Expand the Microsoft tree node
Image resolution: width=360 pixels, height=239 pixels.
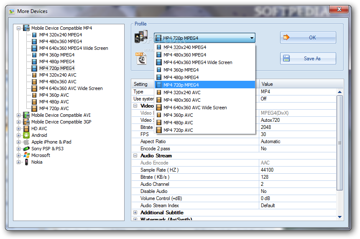18,156
